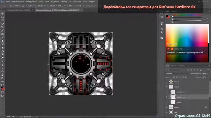211x118 pixels.
Task: Toggle Quick Mask mode in toolbar
Action: click(x=2, y=92)
